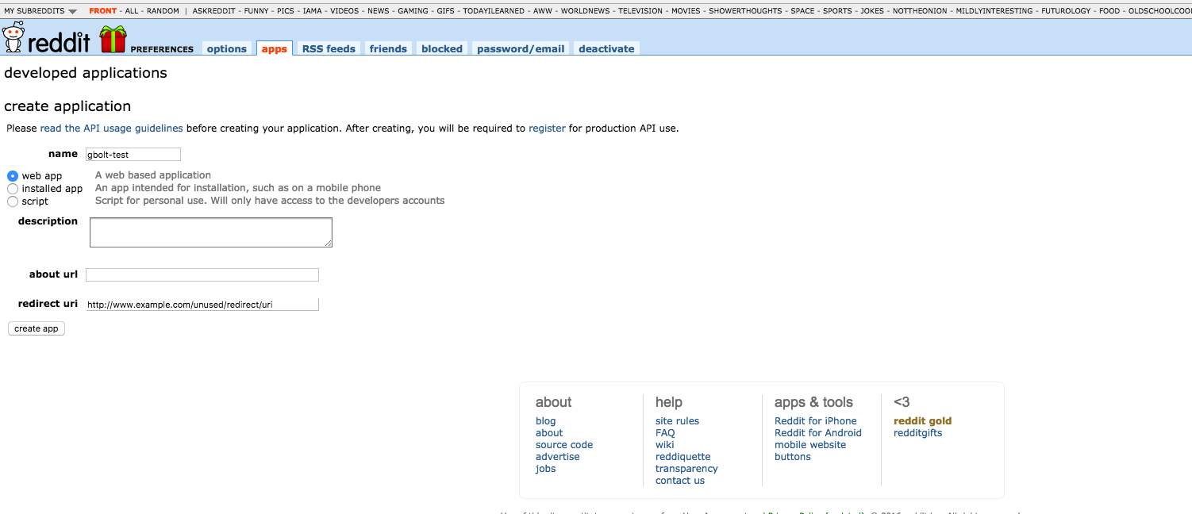Visit TELEVISION from the top bar
This screenshot has width=1192, height=514.
coord(640,11)
